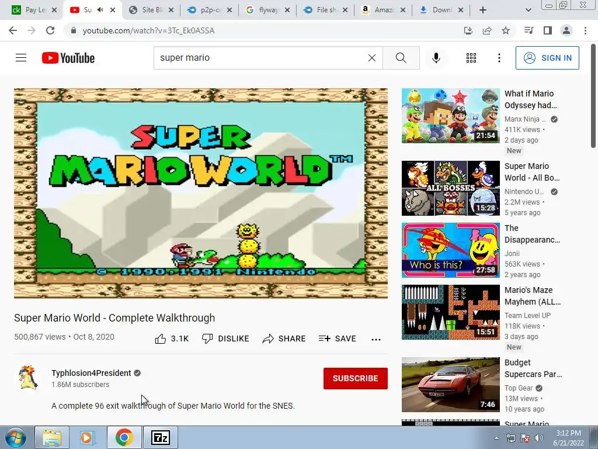
Task: Click the install app icon in address bar
Action: [x=468, y=30]
